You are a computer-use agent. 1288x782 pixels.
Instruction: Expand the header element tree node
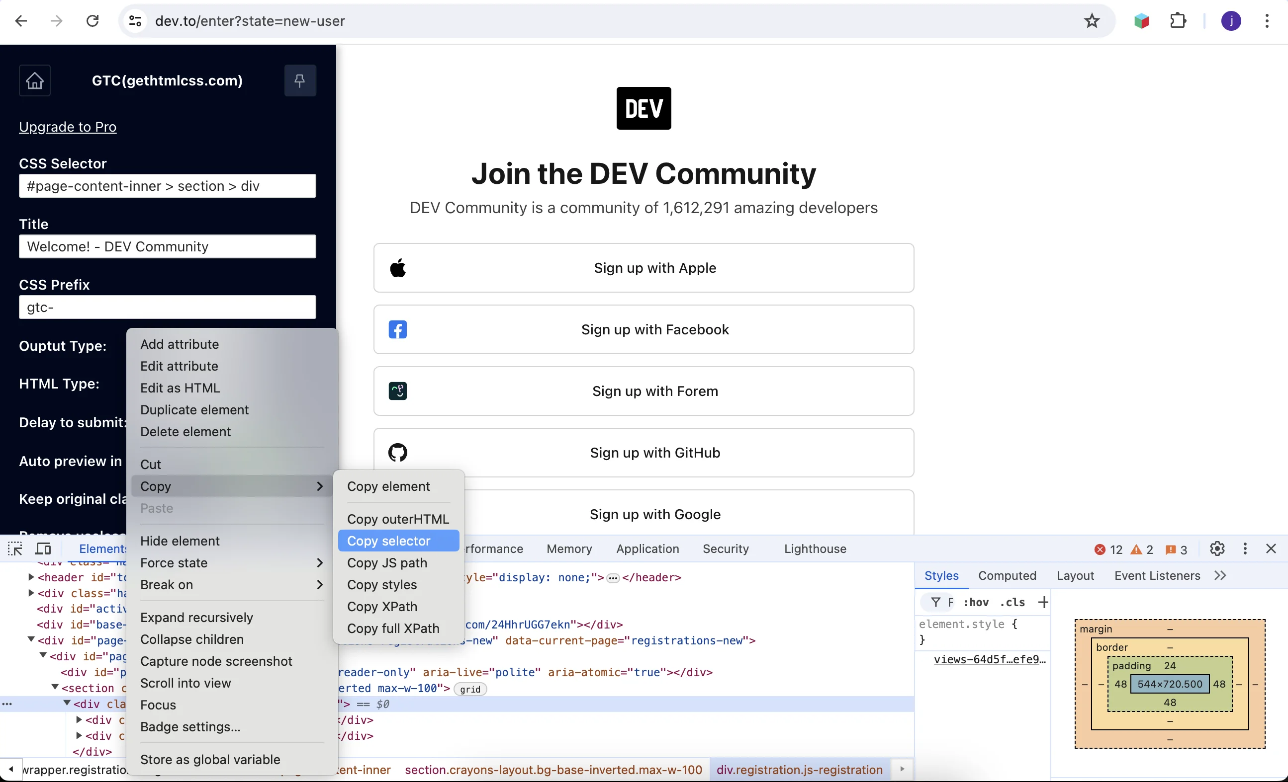coord(31,577)
